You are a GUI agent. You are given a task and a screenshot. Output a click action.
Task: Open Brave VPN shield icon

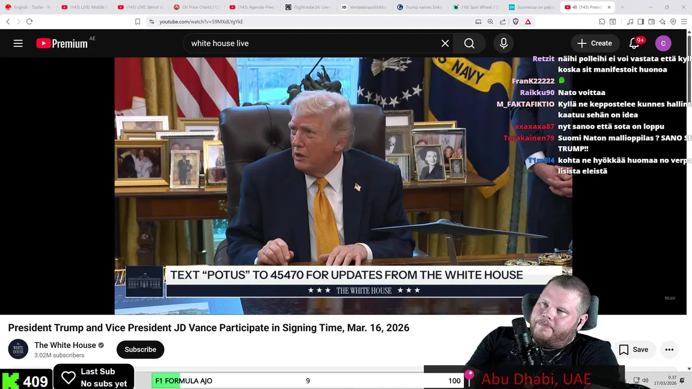coord(673,22)
